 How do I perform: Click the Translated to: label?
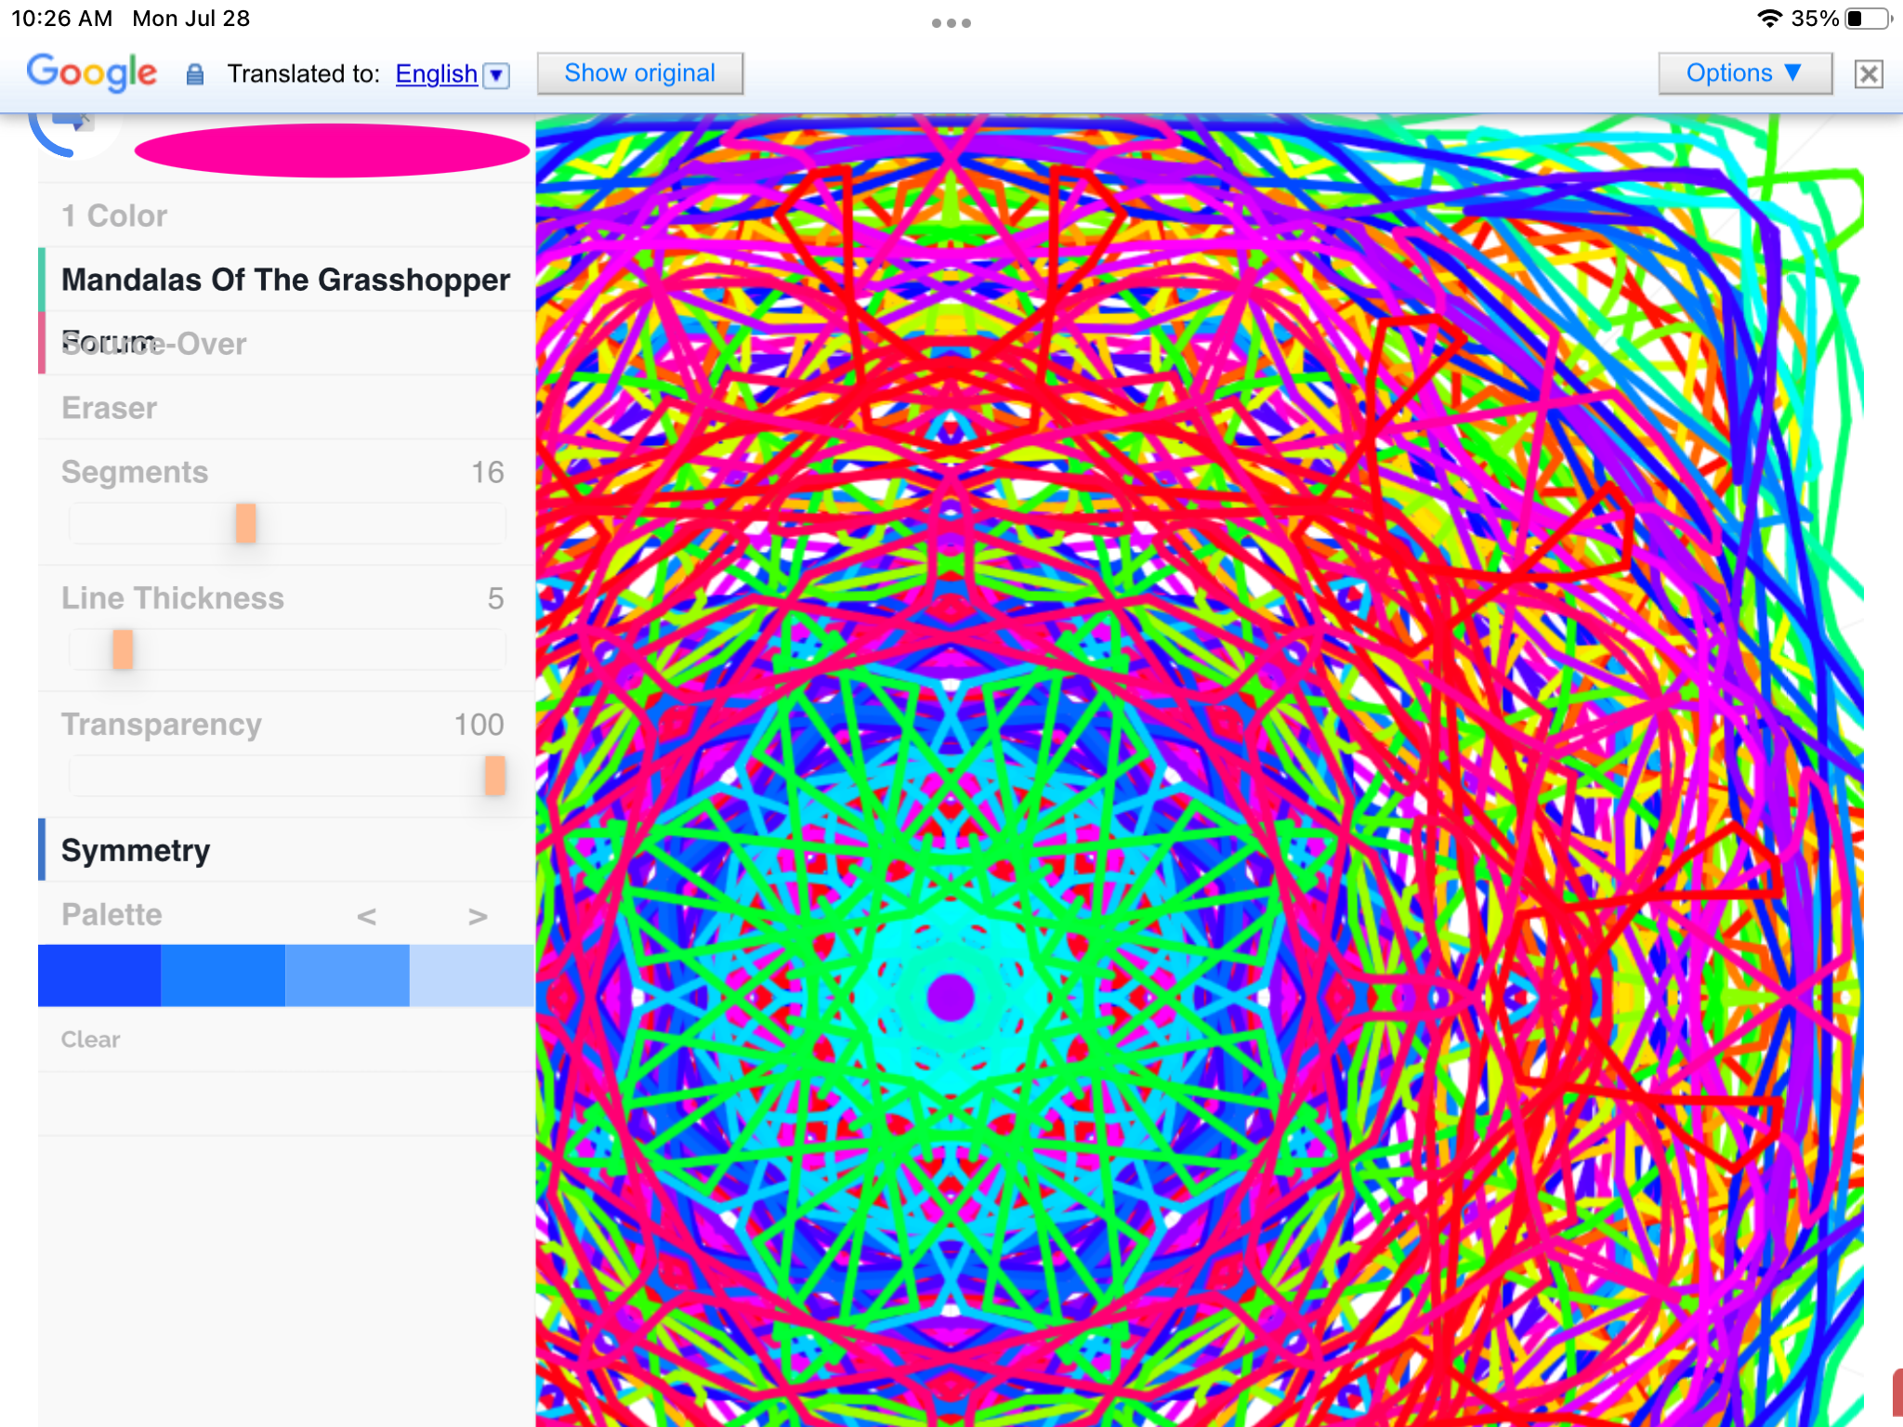[x=304, y=73]
